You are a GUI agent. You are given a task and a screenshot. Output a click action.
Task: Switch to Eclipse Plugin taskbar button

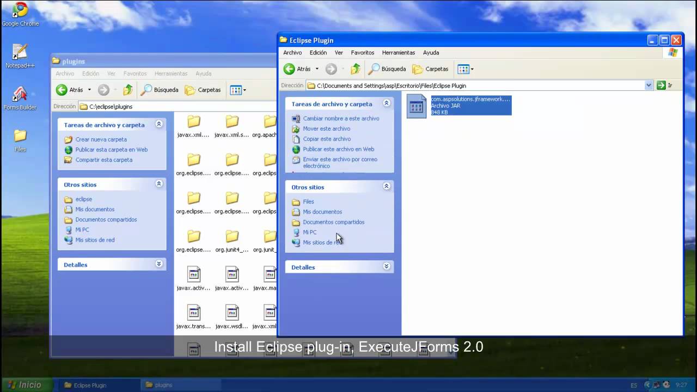(98, 385)
